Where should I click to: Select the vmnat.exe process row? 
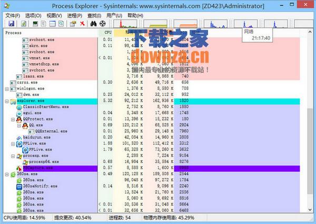coord(152,58)
